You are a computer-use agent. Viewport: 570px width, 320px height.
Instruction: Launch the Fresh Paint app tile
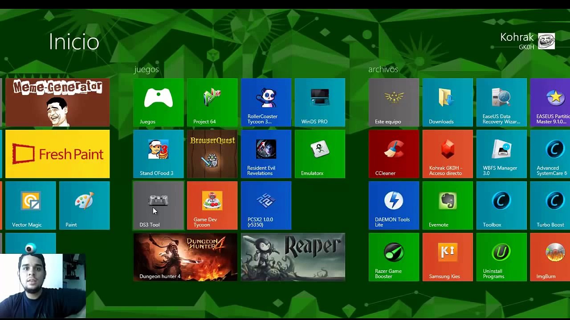click(57, 154)
